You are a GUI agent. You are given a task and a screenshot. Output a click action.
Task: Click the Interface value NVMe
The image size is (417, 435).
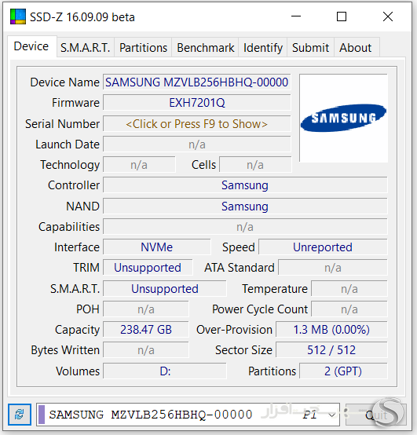pos(157,247)
